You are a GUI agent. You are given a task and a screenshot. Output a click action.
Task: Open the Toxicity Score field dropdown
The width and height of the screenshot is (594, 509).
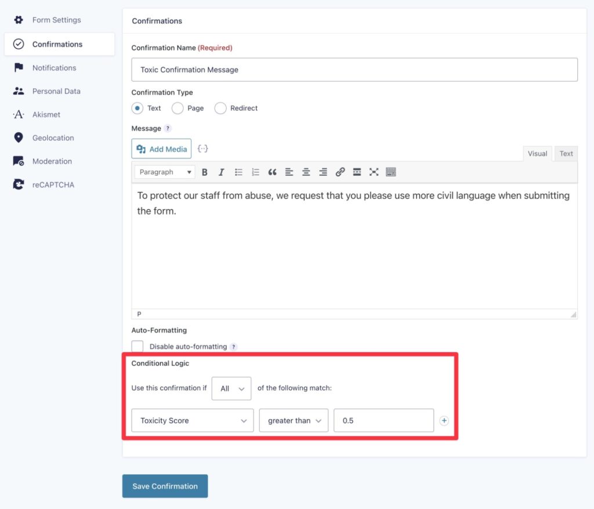(x=192, y=420)
